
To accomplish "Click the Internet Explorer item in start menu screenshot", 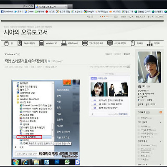I will tap(36, 105).
